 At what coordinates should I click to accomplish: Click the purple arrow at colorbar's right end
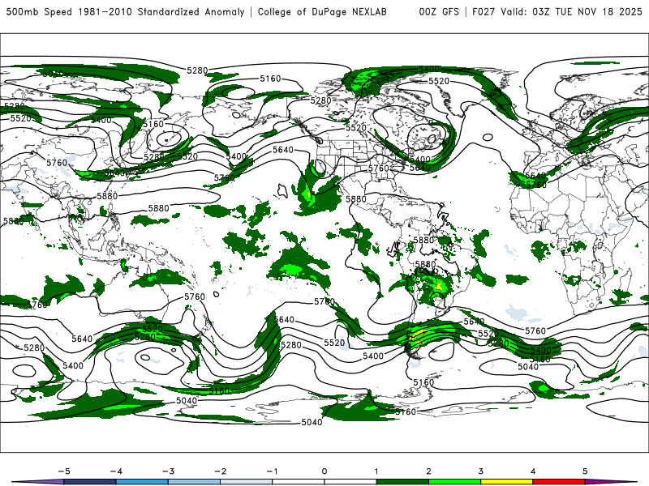point(611,482)
